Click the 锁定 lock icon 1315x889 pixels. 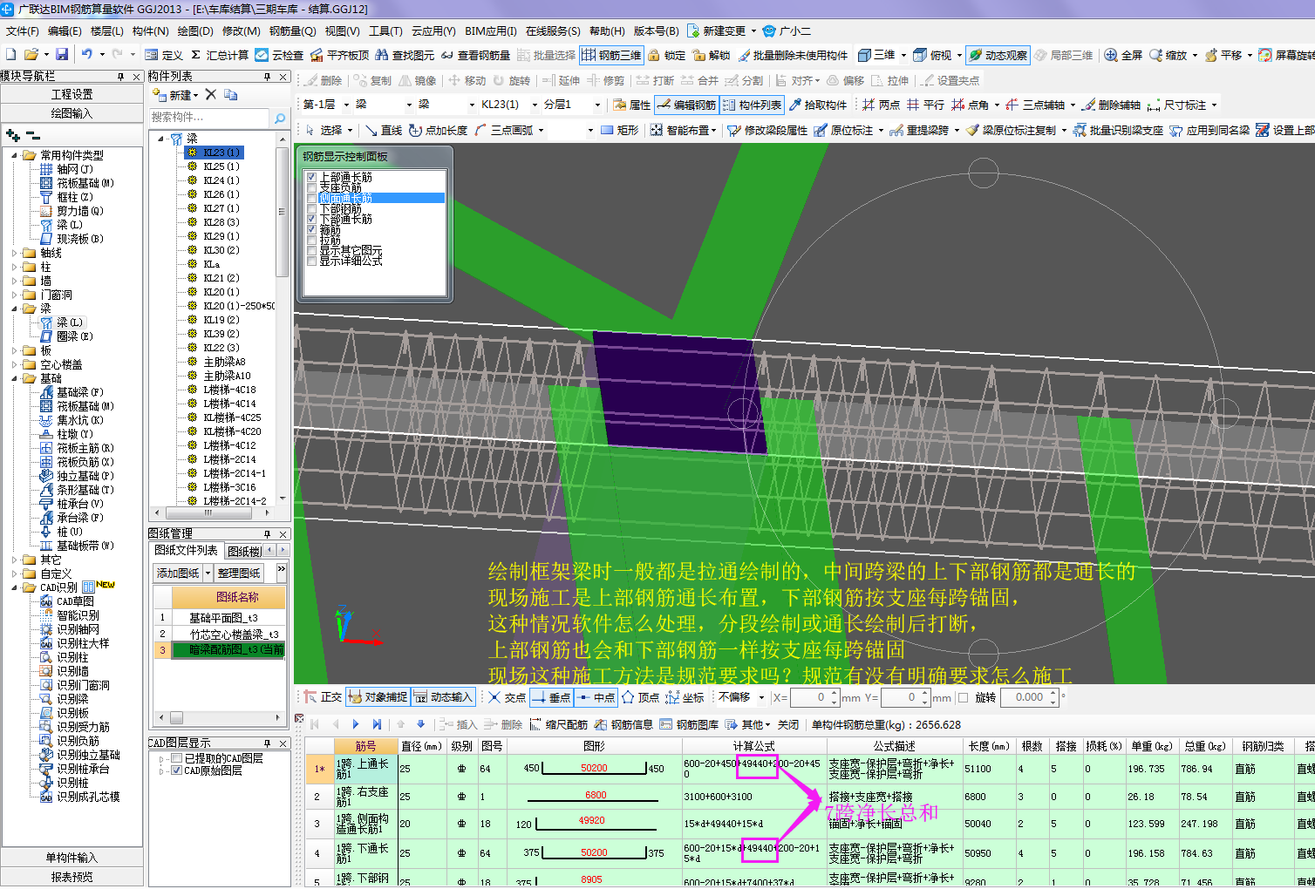[667, 55]
